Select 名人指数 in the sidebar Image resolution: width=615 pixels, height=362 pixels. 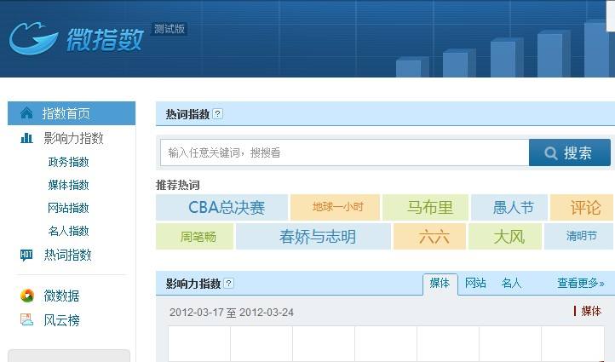tap(69, 231)
